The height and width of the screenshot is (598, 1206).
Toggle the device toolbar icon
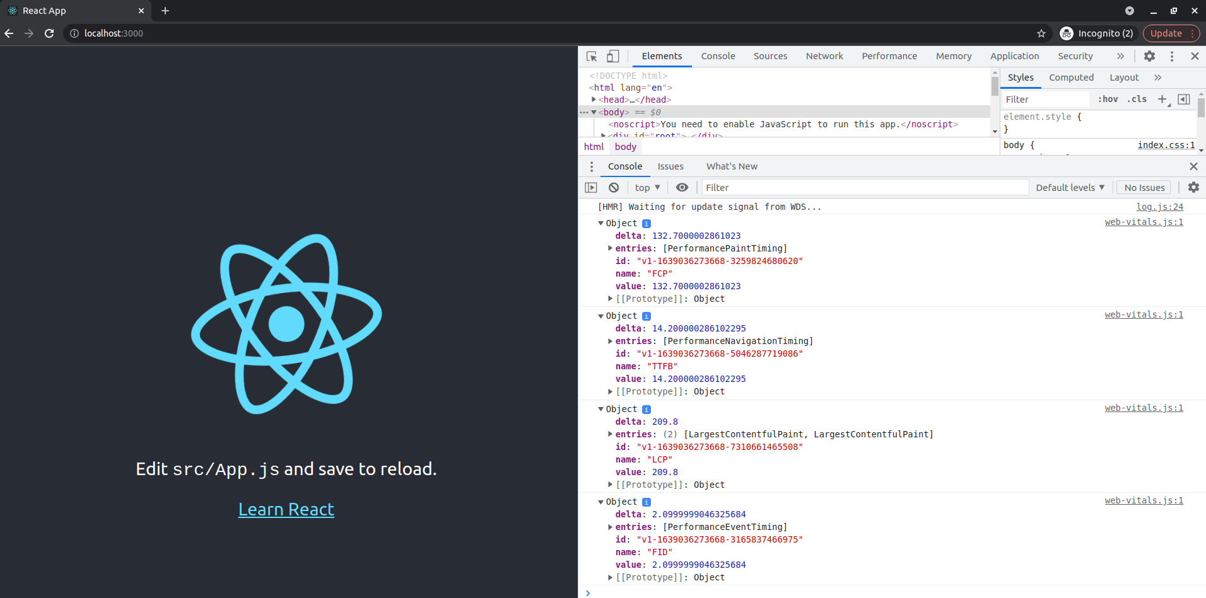pos(612,56)
